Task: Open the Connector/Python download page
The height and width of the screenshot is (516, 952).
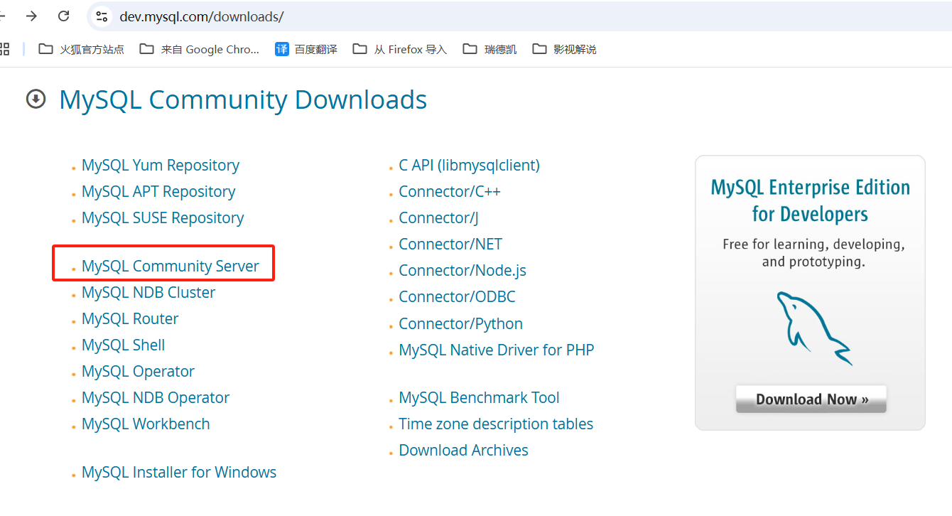Action: 460,323
